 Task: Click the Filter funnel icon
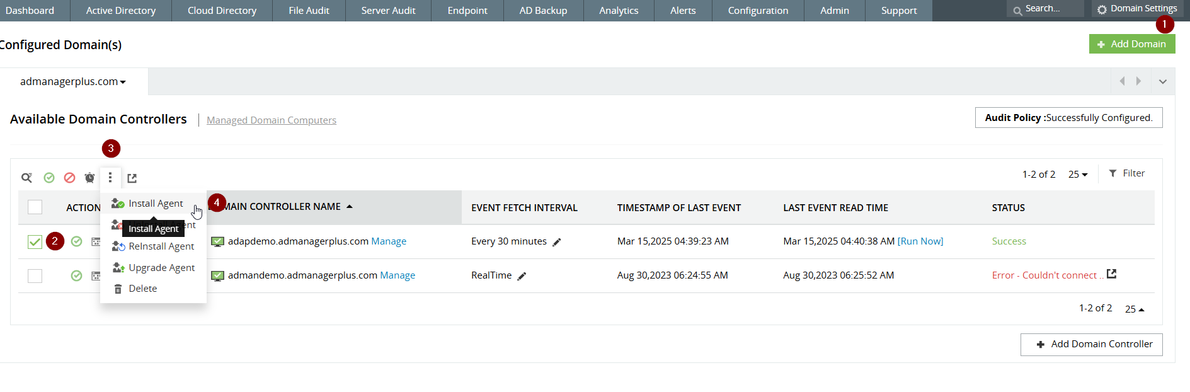click(1113, 173)
